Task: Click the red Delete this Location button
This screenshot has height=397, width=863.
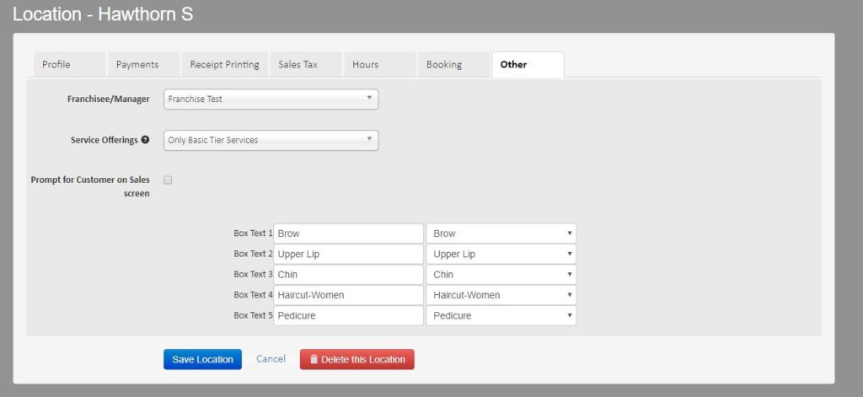Action: pos(356,359)
